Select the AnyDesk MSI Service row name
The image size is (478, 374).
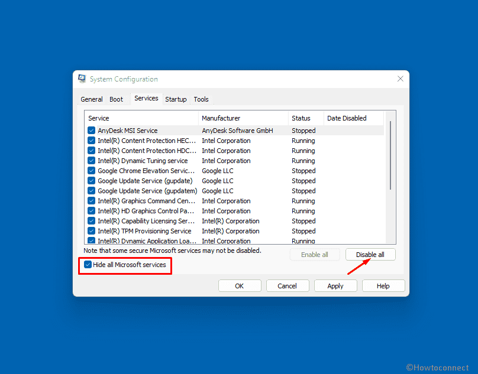coord(128,131)
